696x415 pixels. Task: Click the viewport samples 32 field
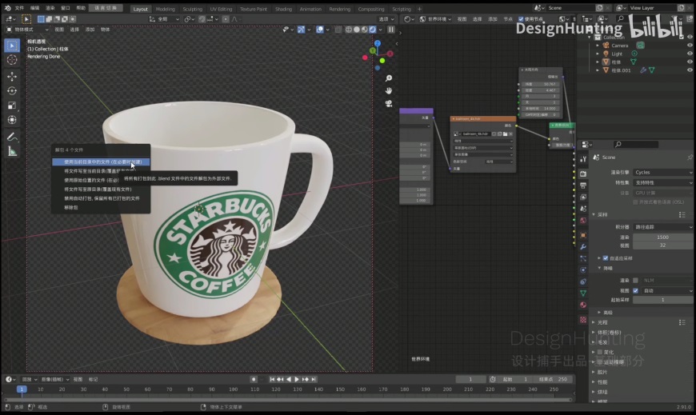click(x=662, y=245)
